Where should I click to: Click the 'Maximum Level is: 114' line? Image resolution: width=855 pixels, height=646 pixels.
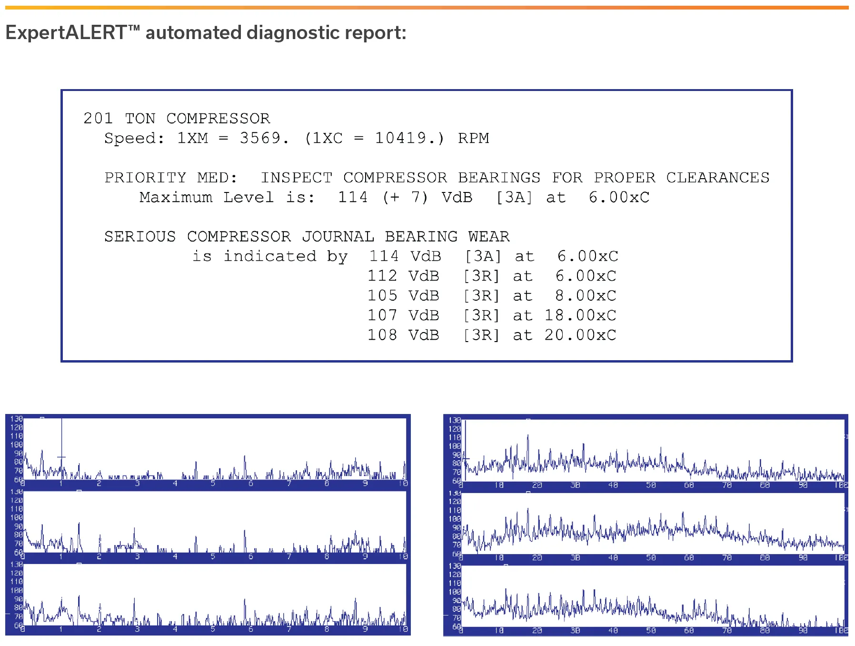(x=394, y=197)
